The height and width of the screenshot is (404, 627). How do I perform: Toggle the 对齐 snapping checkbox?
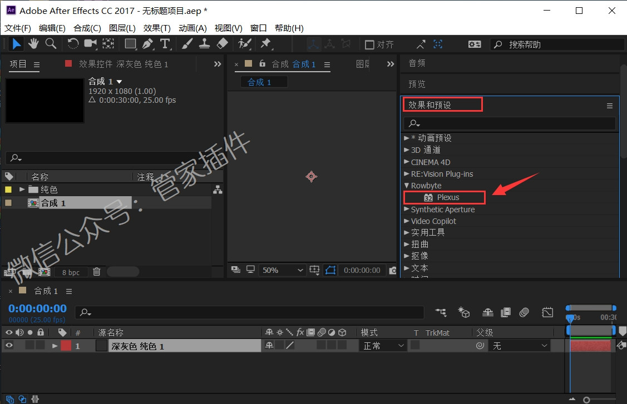click(x=369, y=45)
